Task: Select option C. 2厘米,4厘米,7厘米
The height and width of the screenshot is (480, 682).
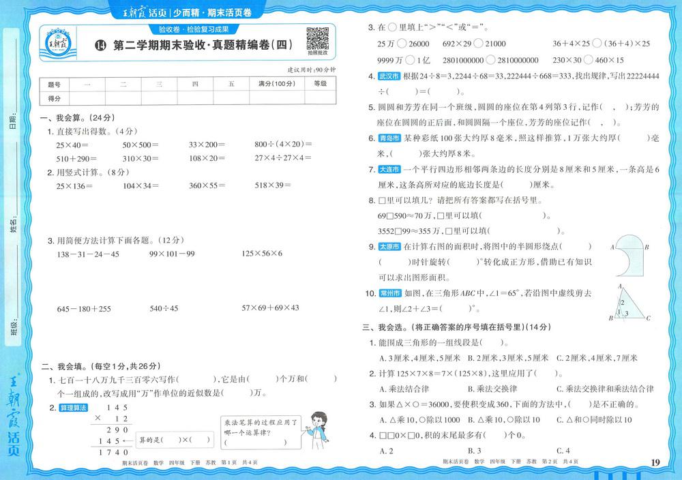Action: [x=597, y=358]
